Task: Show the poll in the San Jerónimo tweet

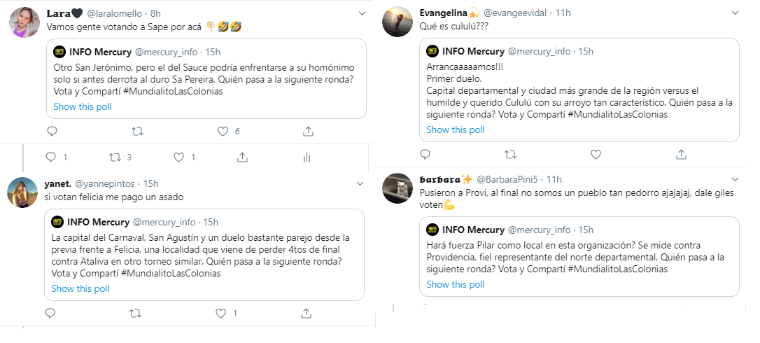Action: pyautogui.click(x=83, y=106)
